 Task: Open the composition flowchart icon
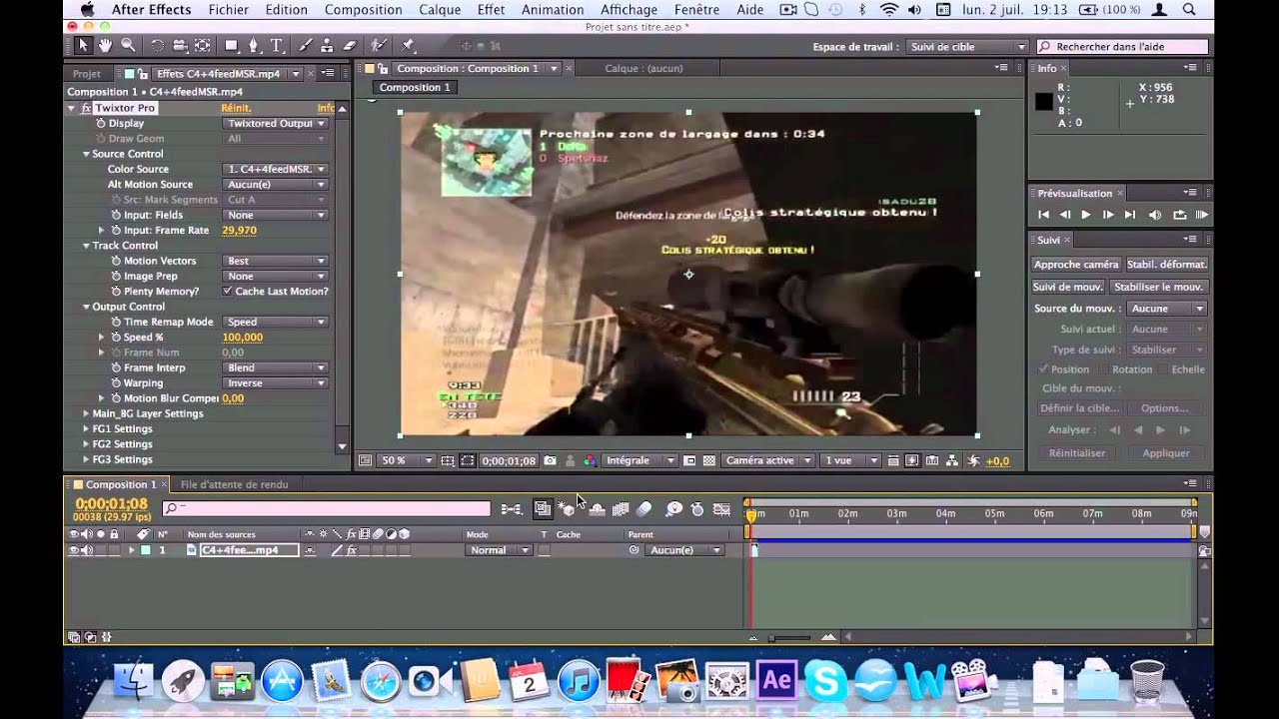[x=951, y=460]
